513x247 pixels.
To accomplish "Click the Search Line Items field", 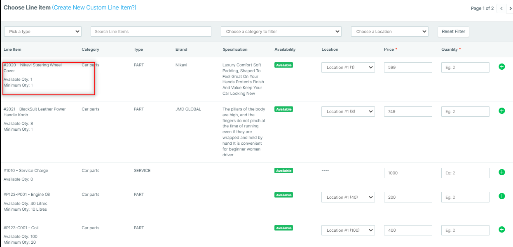I will pyautogui.click(x=151, y=31).
